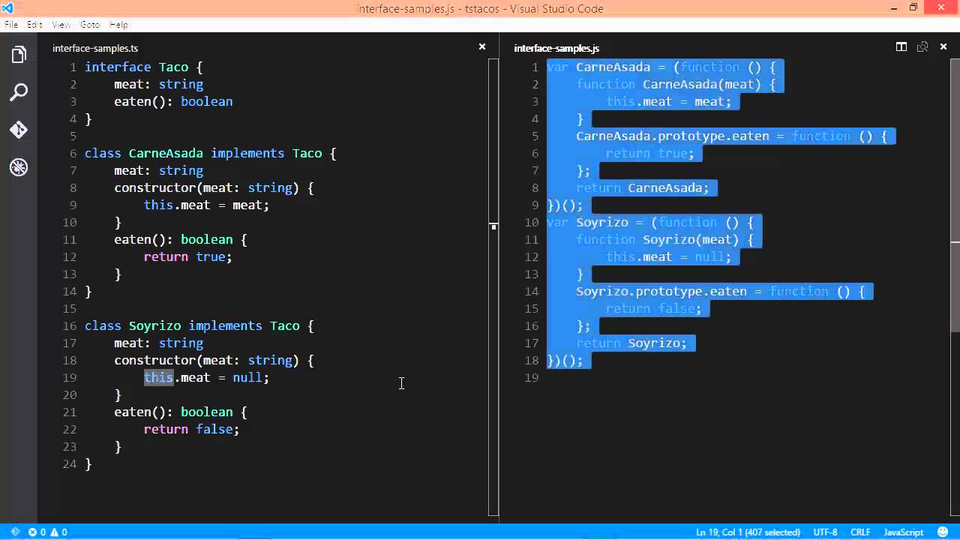Click line number 5 in ts editor gutter
Viewport: 960px width, 540px height.
(73, 136)
